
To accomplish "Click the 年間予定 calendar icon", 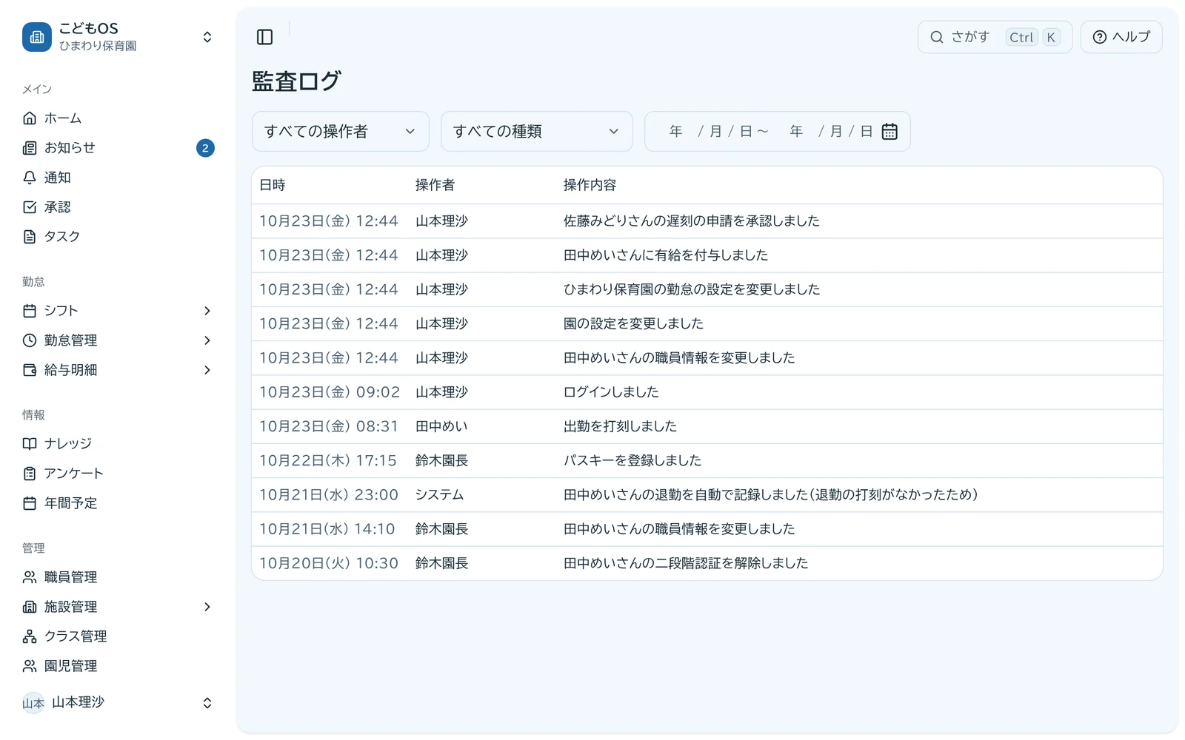I will (x=30, y=503).
